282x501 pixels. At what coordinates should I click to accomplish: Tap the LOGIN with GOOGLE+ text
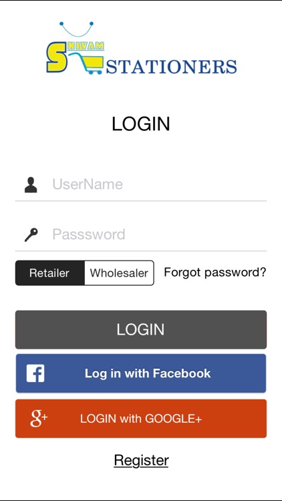[141, 419]
